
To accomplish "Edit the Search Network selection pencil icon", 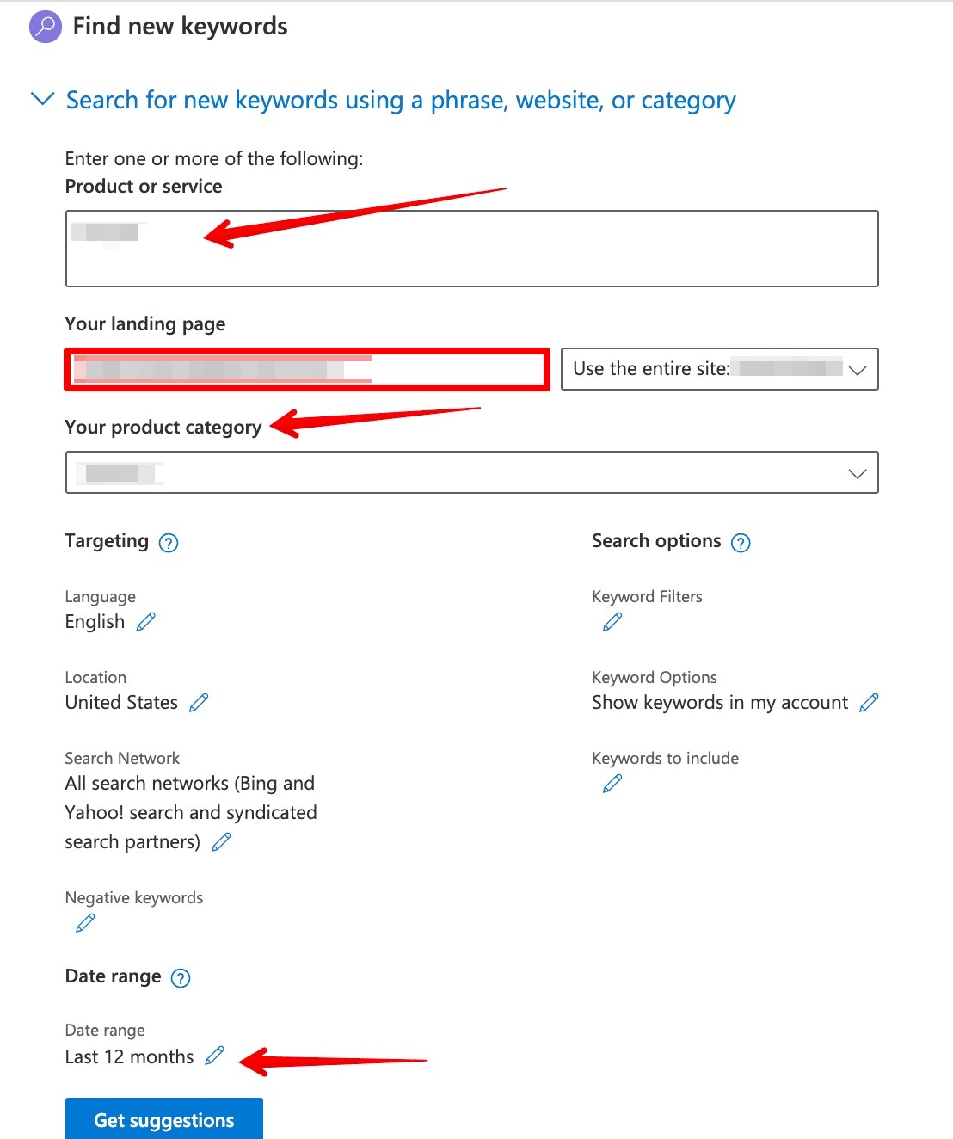I will coord(221,842).
